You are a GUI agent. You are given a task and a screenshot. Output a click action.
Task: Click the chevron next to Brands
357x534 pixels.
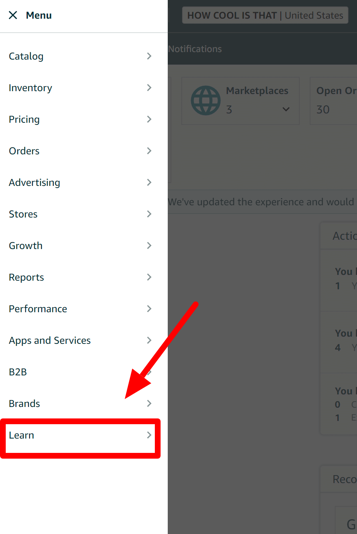(149, 403)
